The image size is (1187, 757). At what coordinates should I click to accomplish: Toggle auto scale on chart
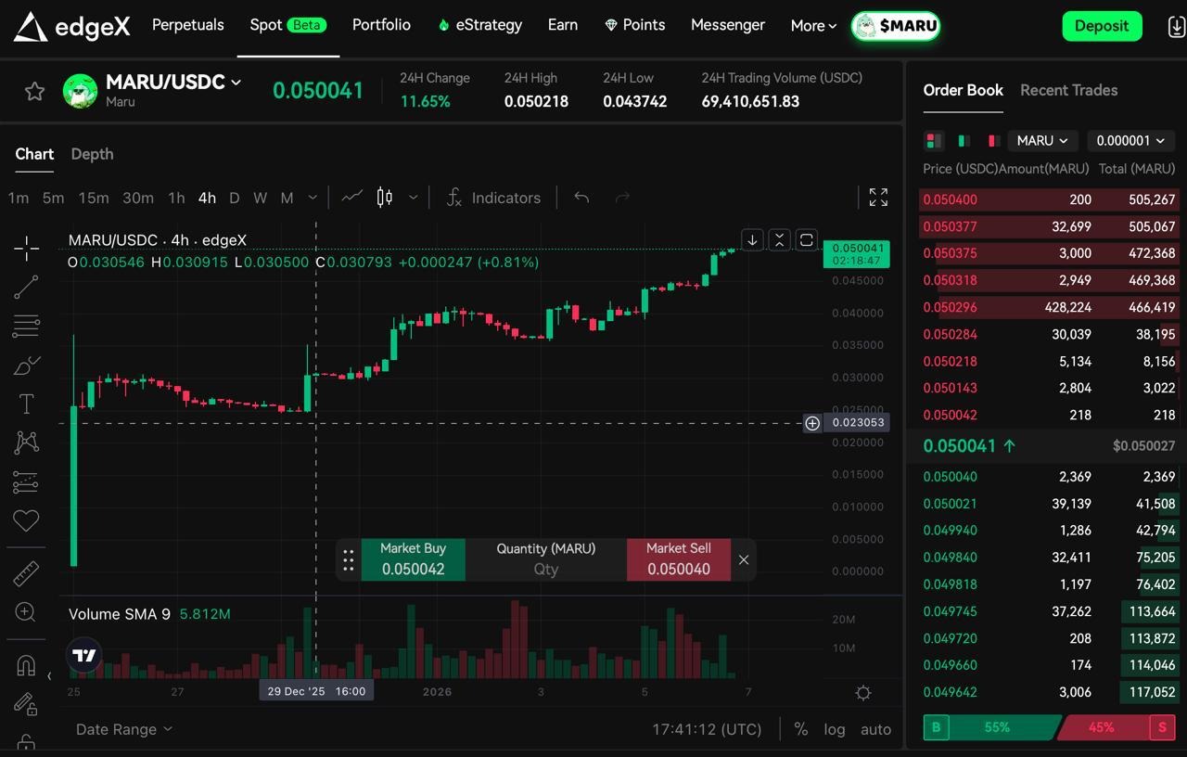875,729
